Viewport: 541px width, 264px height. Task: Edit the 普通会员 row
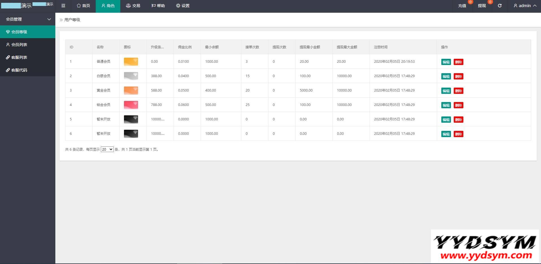click(446, 62)
